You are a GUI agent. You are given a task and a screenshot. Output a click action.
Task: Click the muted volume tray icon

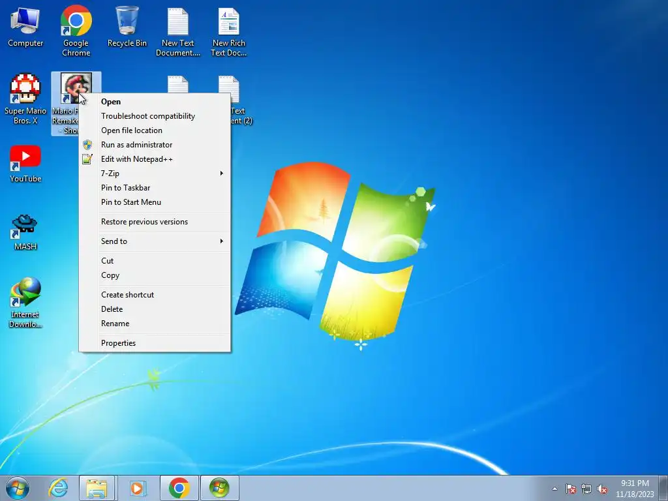pos(602,489)
